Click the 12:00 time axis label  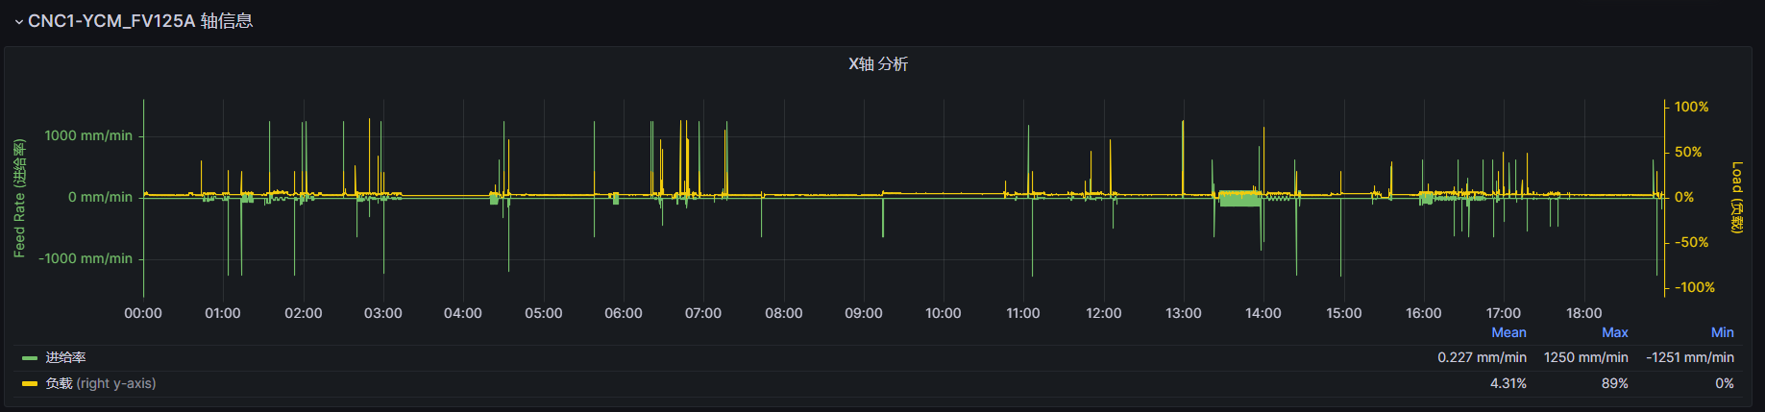(1103, 313)
